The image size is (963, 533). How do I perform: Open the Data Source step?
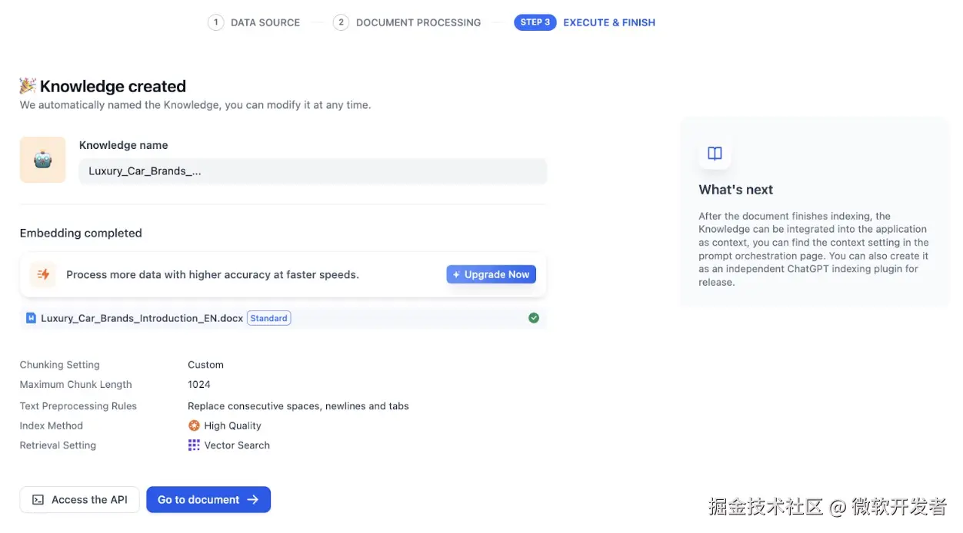point(265,23)
